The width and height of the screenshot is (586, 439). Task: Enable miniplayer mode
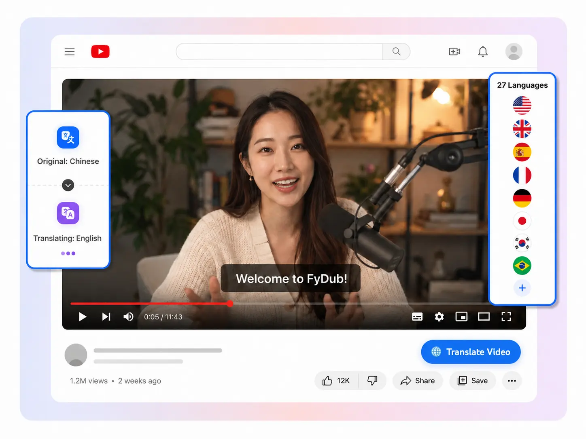[461, 317]
